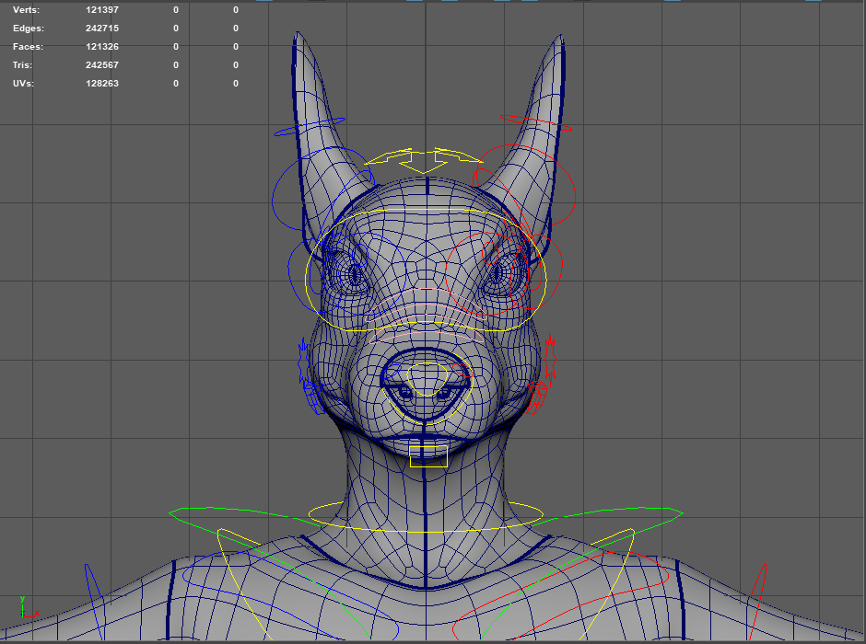Select the blue zigzag cheek control
The width and height of the screenshot is (866, 644).
point(303,362)
